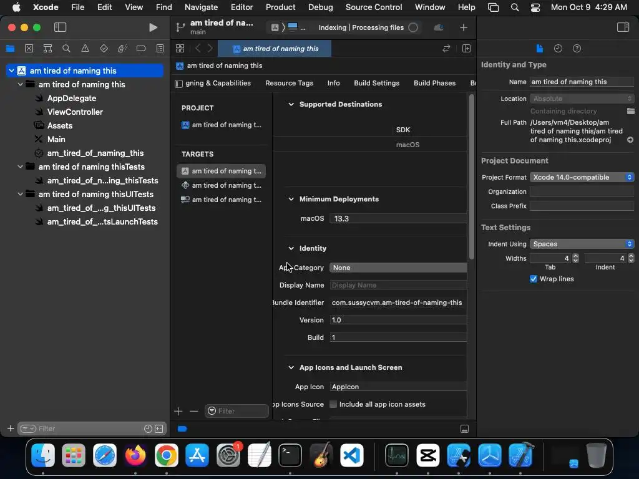This screenshot has height=479, width=639.
Task: Open Project Format dropdown
Action: point(582,177)
